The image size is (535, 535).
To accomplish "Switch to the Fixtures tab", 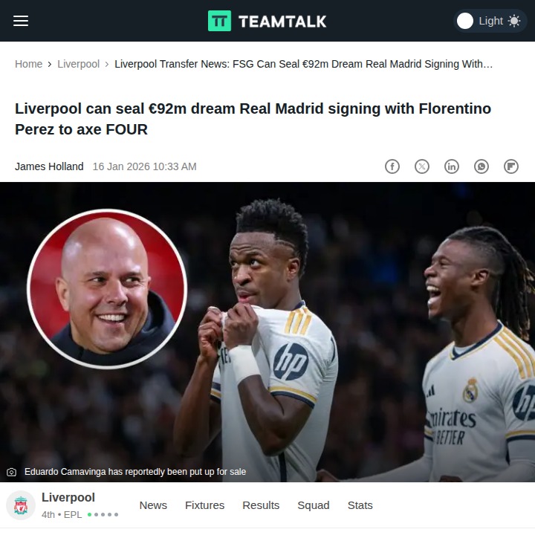I will [205, 505].
